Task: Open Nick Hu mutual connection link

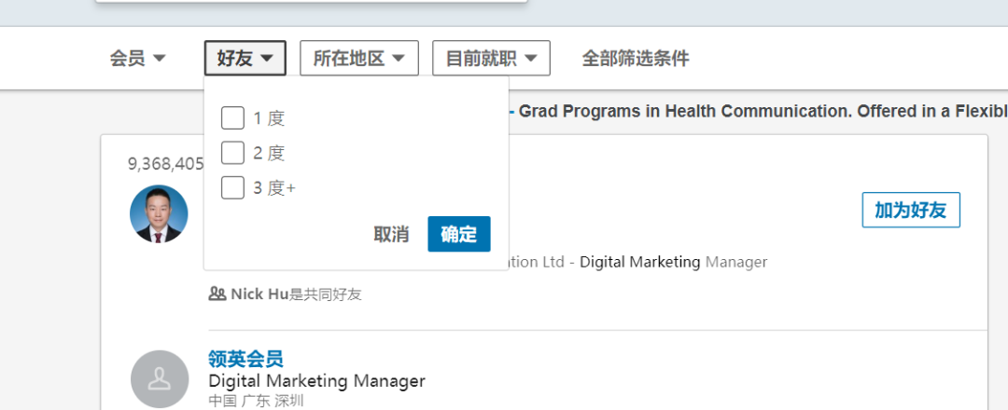Action: coord(259,294)
